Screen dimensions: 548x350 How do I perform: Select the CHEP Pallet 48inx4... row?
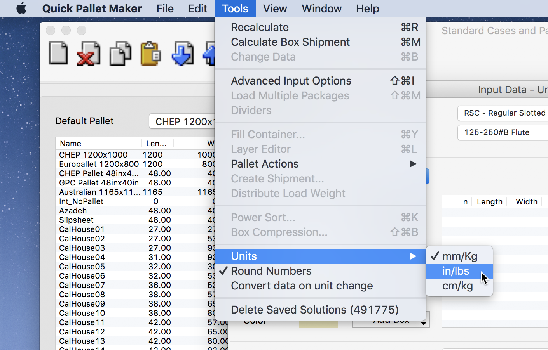click(x=136, y=173)
